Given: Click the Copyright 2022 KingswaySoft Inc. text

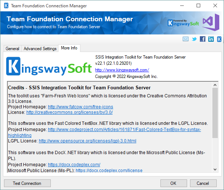Looking at the screenshot, I should (126, 77).
